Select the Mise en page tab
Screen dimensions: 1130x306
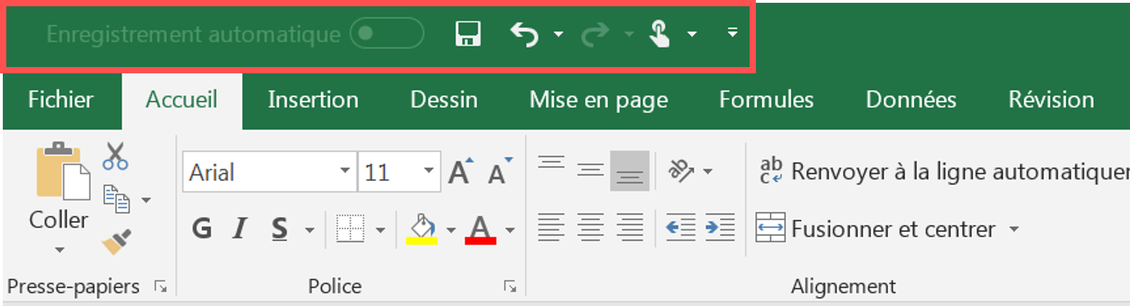(599, 100)
